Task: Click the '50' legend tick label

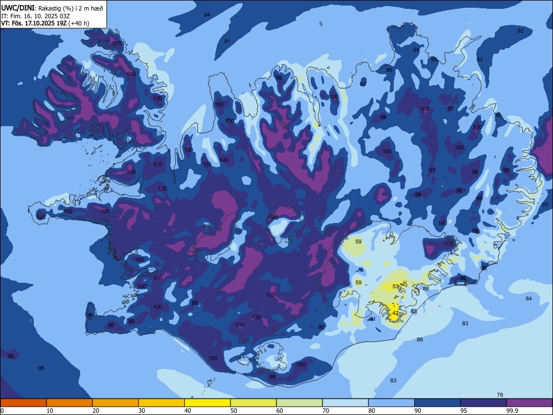Action: (234, 411)
